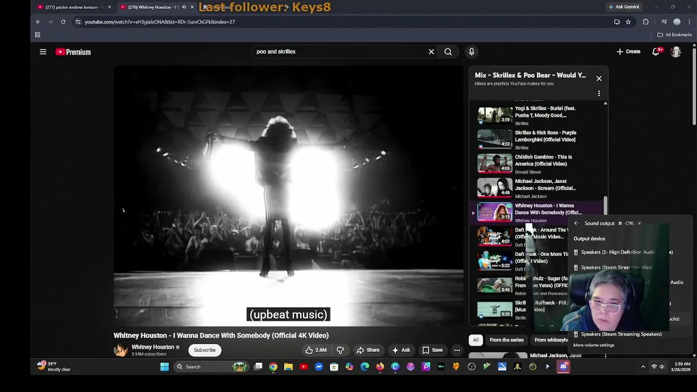Image resolution: width=697 pixels, height=392 pixels.
Task: Open the more actions ellipsis under the video
Action: point(457,350)
